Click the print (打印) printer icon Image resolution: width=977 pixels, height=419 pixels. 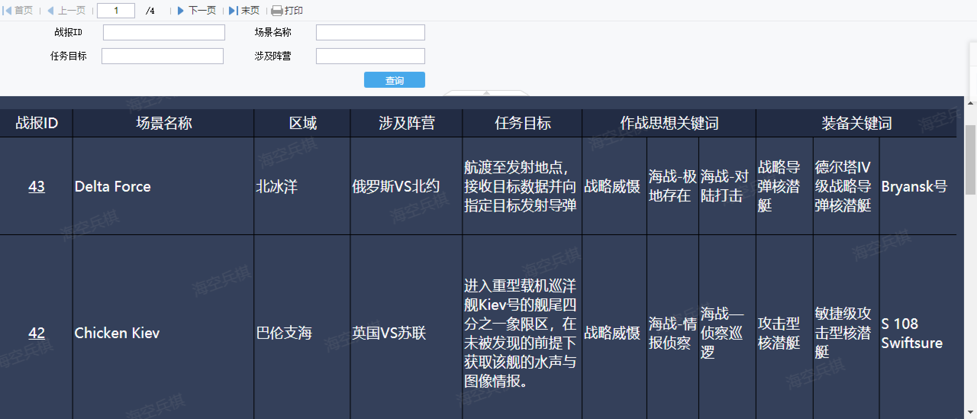tap(277, 11)
